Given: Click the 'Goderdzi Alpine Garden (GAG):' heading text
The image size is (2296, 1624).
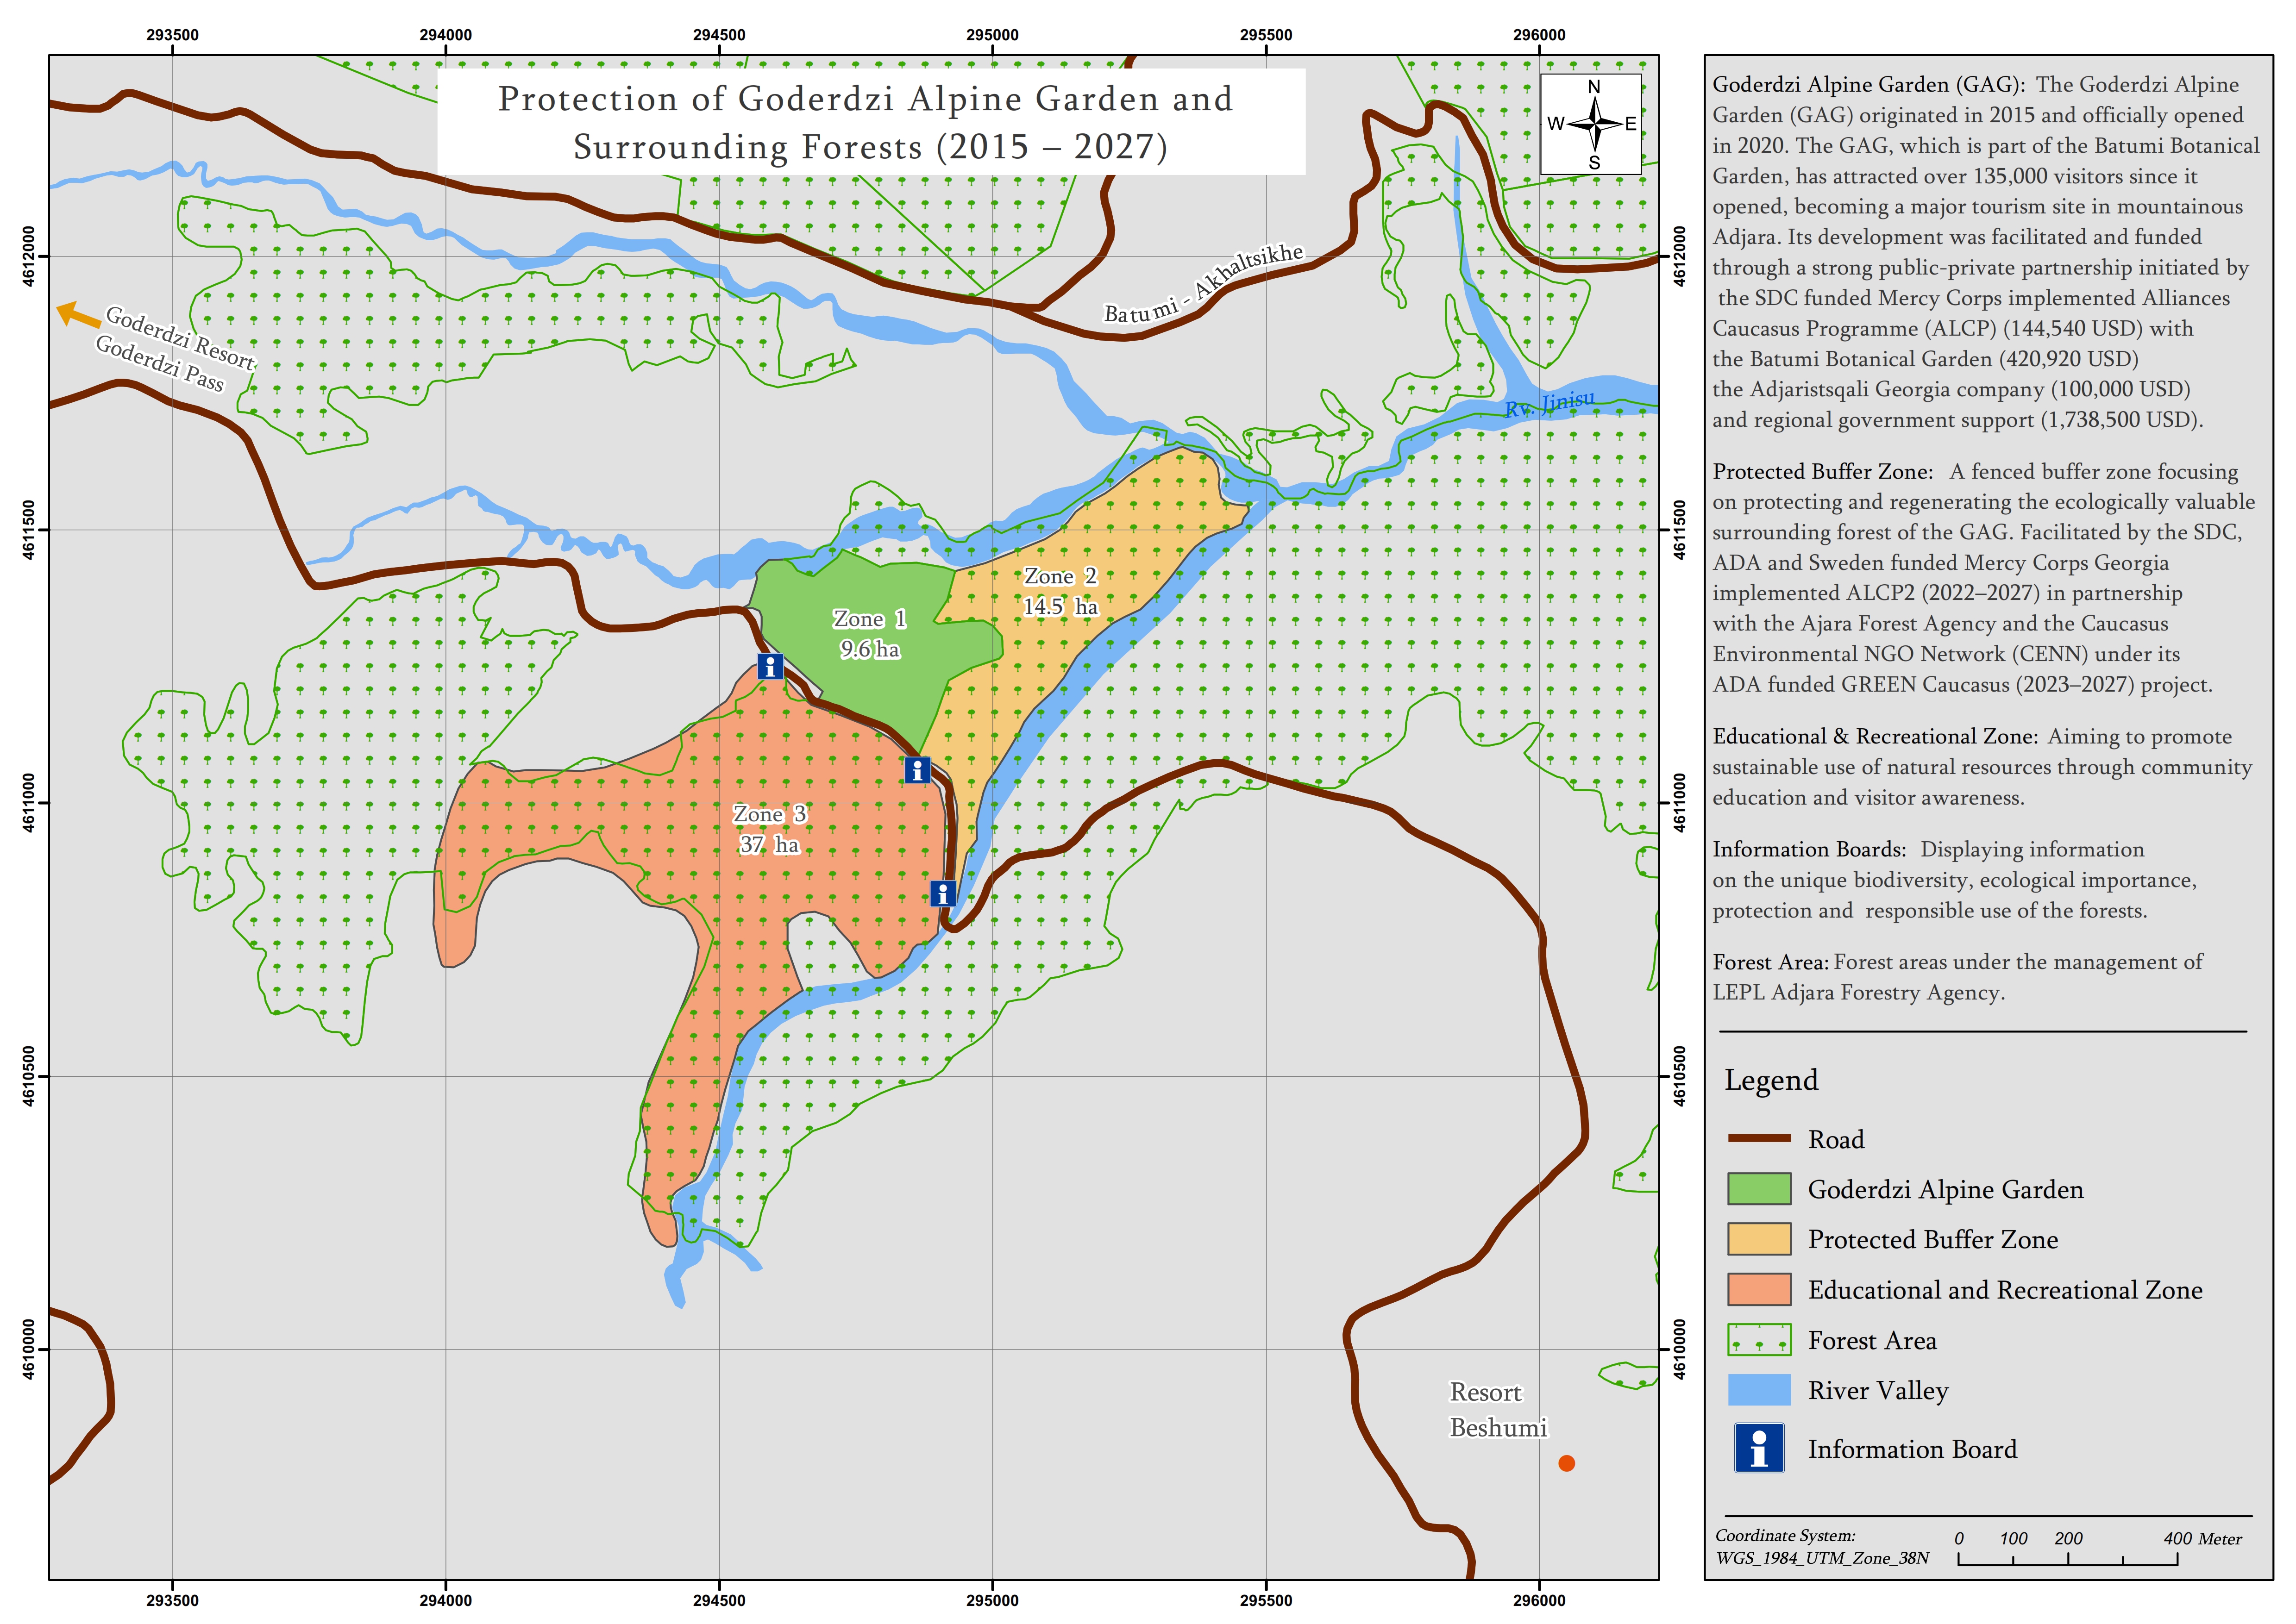Looking at the screenshot, I should [1869, 85].
